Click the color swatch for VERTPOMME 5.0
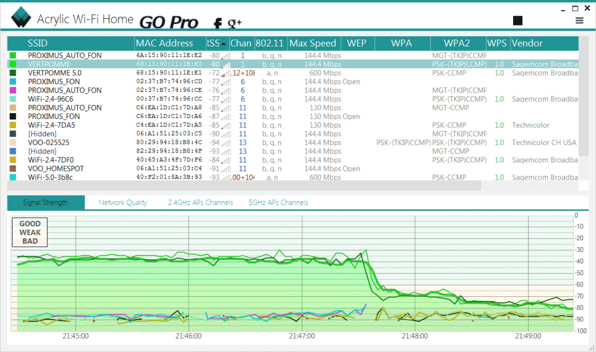Screen dimensions: 596x352 point(13,73)
